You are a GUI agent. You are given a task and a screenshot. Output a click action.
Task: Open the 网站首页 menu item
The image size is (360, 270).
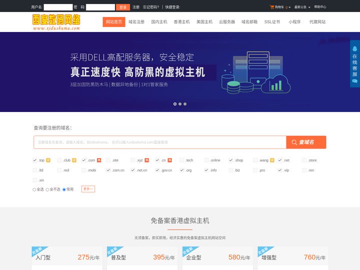[114, 22]
